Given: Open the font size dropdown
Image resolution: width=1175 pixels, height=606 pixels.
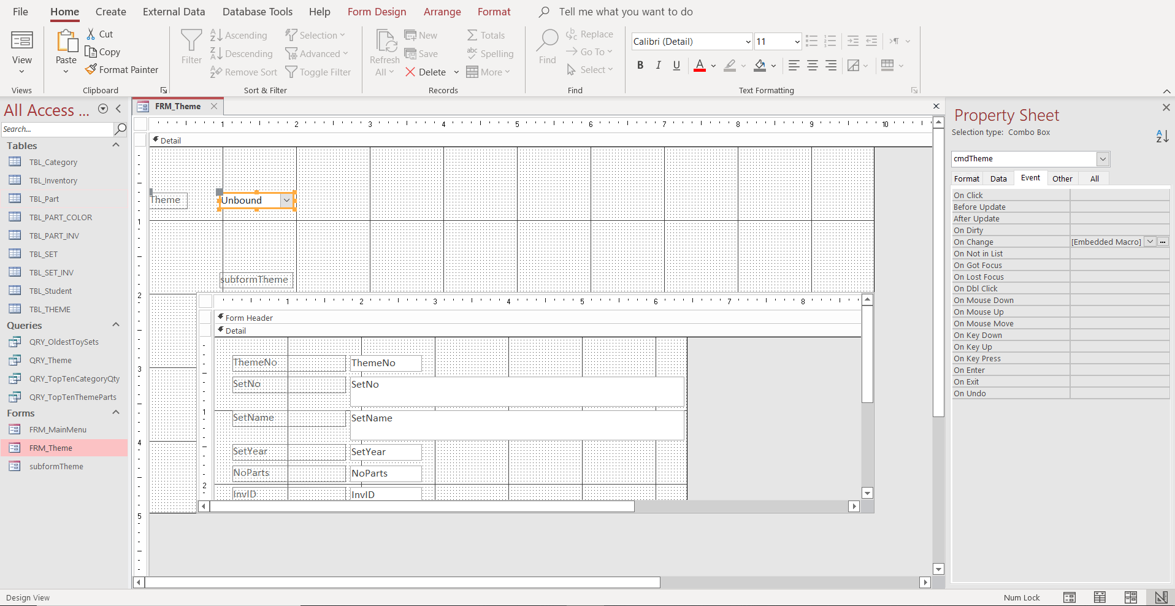Looking at the screenshot, I should pyautogui.click(x=797, y=42).
